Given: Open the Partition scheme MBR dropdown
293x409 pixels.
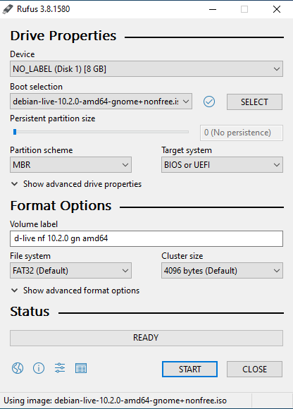Looking at the screenshot, I should pos(70,164).
